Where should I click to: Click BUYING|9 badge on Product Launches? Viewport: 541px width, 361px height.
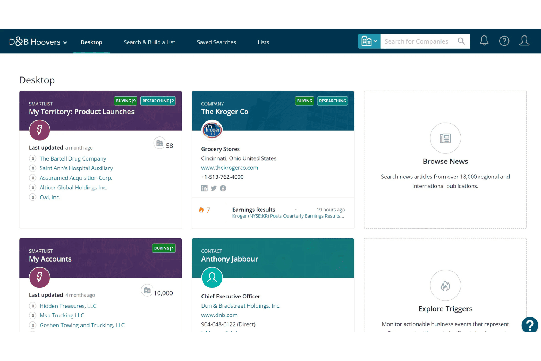pyautogui.click(x=126, y=101)
